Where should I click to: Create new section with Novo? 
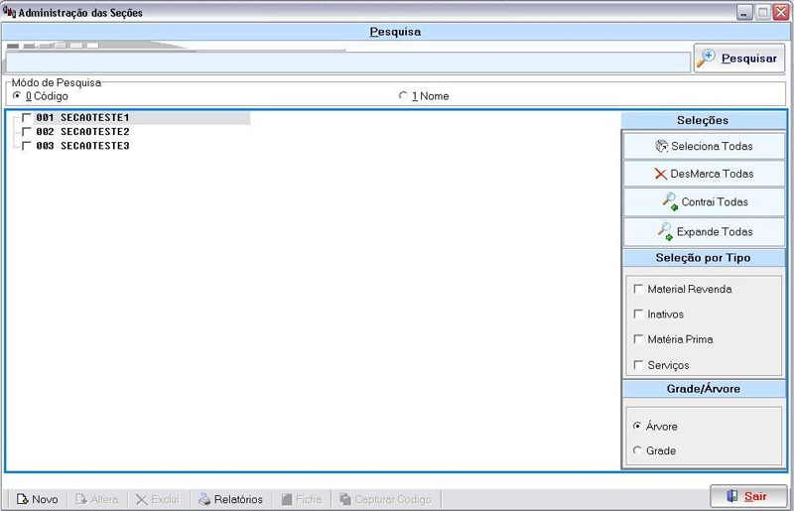click(37, 499)
